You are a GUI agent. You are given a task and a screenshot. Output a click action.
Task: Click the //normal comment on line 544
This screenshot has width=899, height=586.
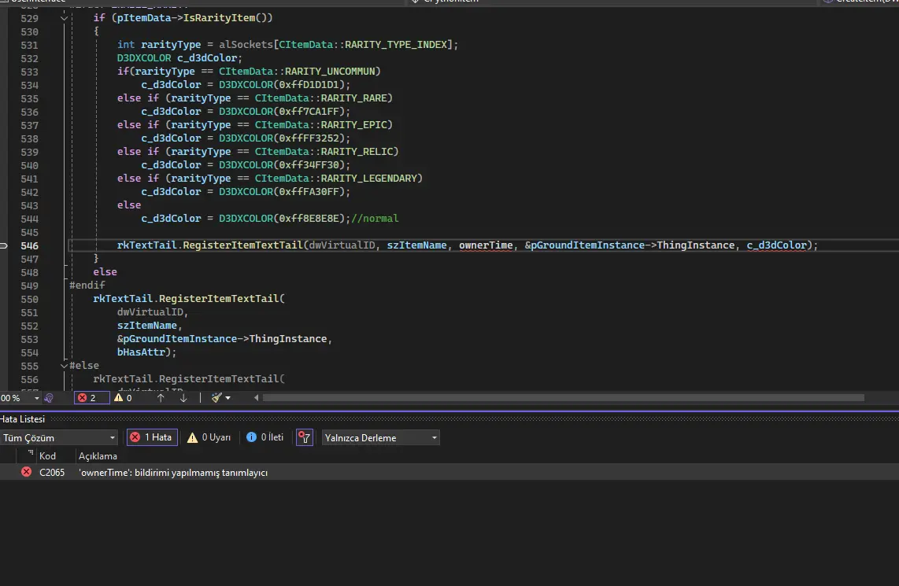coord(375,218)
